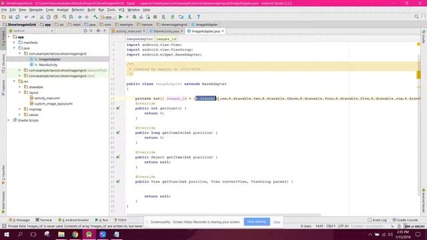Click the Undo arrow icon
The image size is (427, 240).
click(x=26, y=17)
